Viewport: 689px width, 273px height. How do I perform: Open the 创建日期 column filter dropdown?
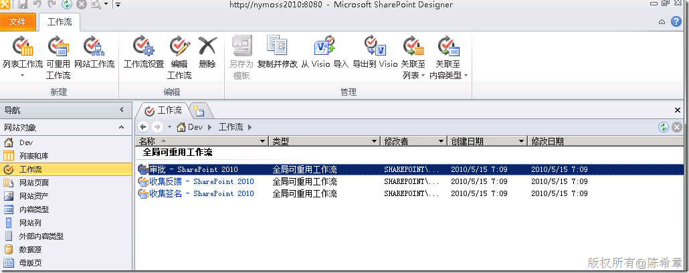[522, 141]
